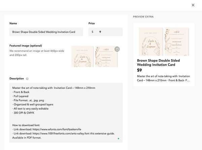
Task: Click the dollar sign price prefix
Action: (x=92, y=32)
